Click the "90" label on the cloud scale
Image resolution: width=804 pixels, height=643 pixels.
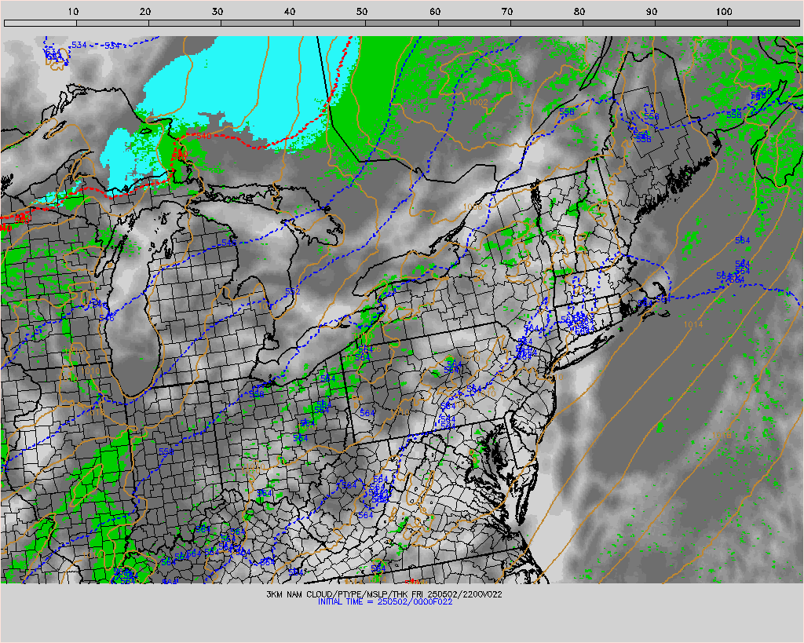(652, 11)
